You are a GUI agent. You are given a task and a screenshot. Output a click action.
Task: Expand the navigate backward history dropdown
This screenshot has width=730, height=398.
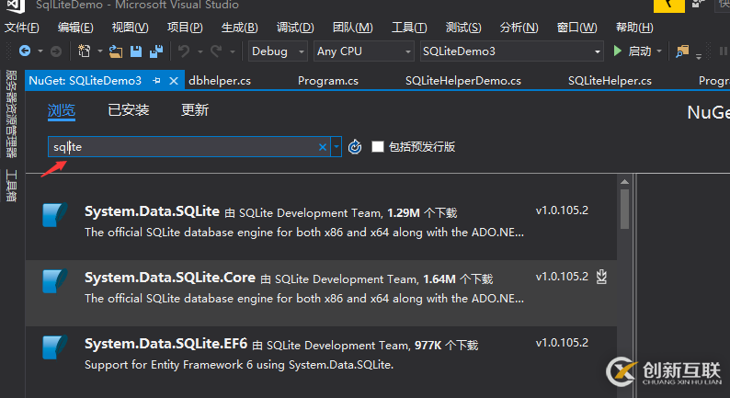pos(40,51)
